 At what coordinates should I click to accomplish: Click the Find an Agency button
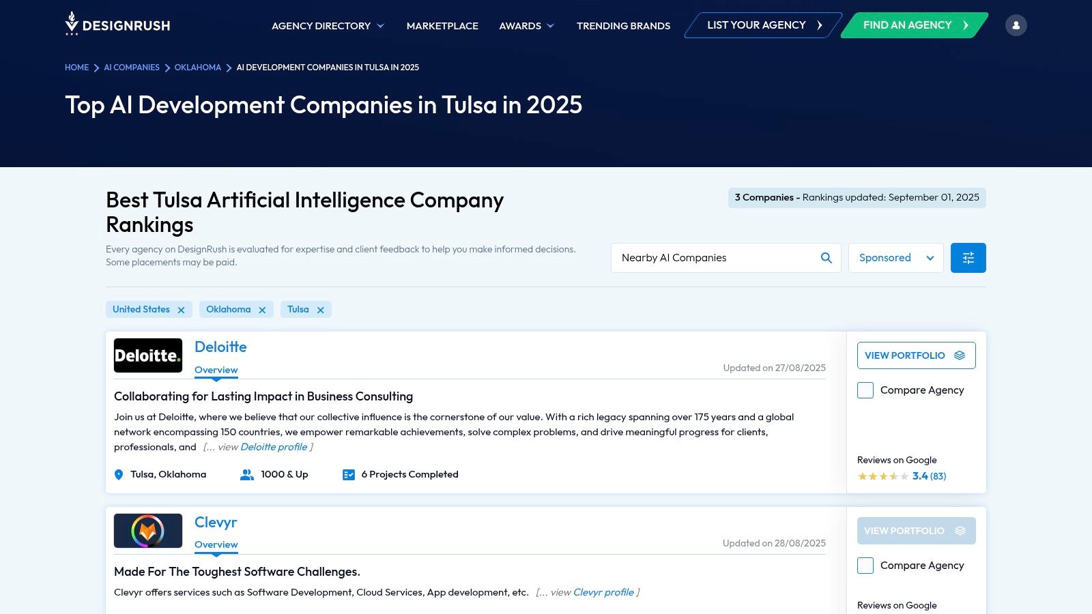[x=914, y=25]
